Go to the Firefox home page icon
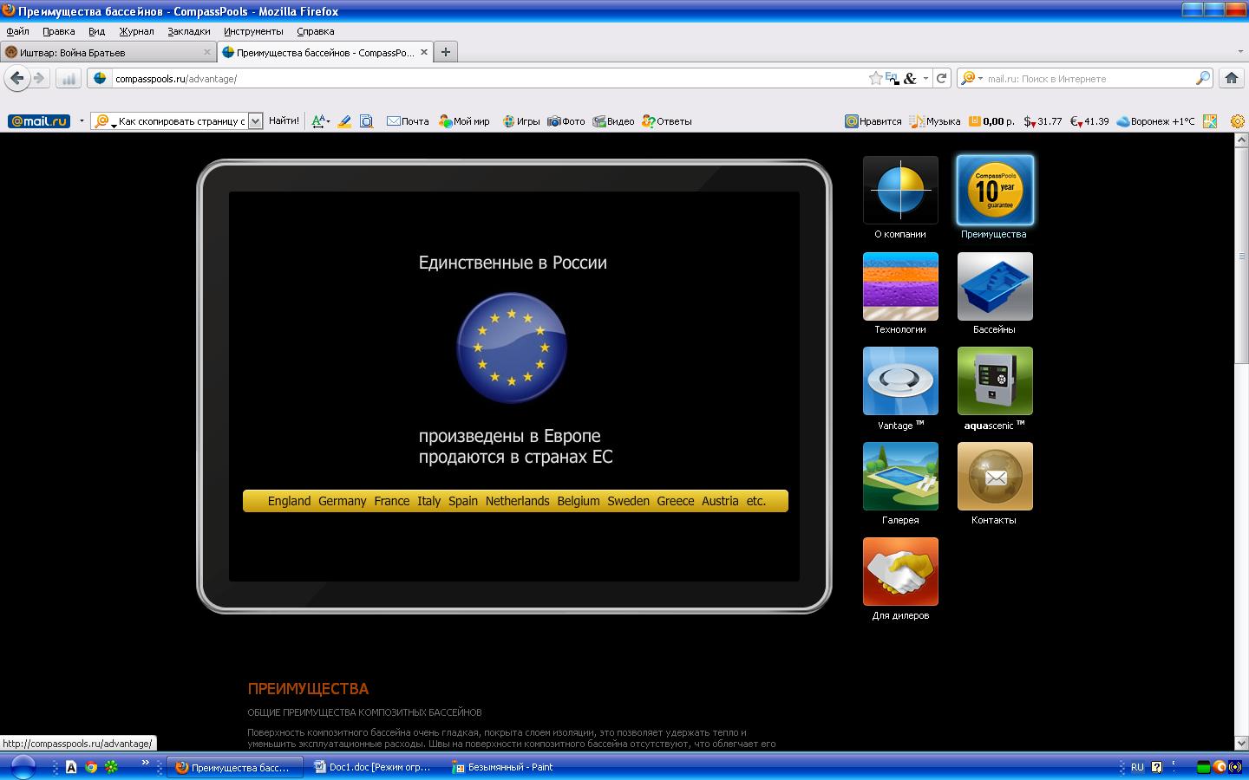Image resolution: width=1249 pixels, height=780 pixels. click(x=1231, y=78)
